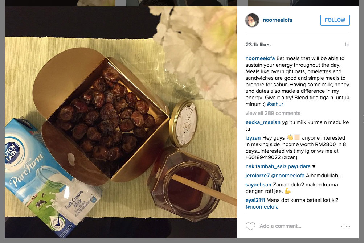Open sayaehsan's profile link

coord(258,185)
